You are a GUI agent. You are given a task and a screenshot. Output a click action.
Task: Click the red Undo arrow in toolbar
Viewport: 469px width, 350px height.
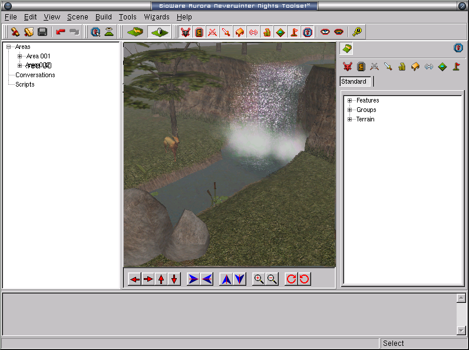(61, 32)
